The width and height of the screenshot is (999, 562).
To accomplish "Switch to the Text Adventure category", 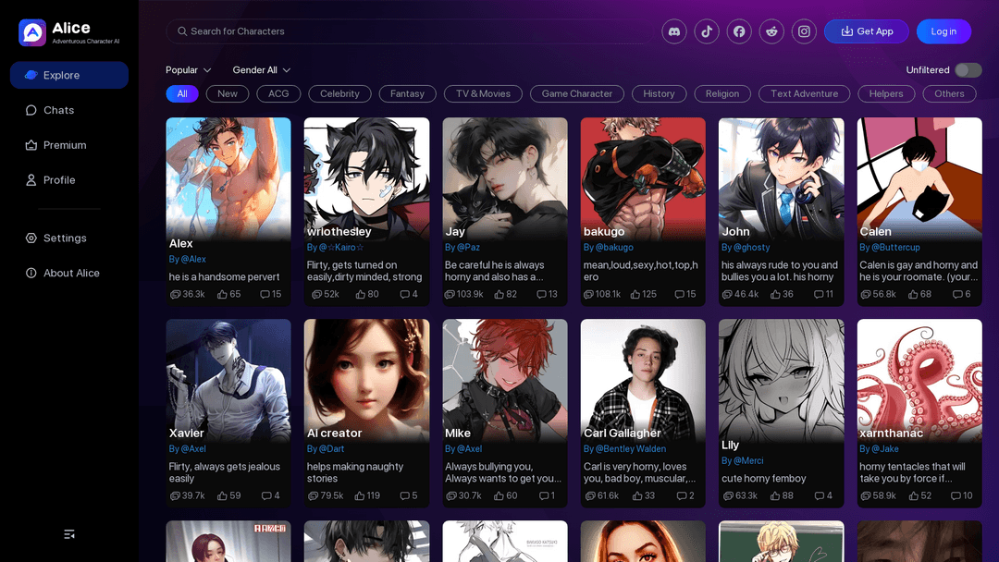I will click(804, 93).
